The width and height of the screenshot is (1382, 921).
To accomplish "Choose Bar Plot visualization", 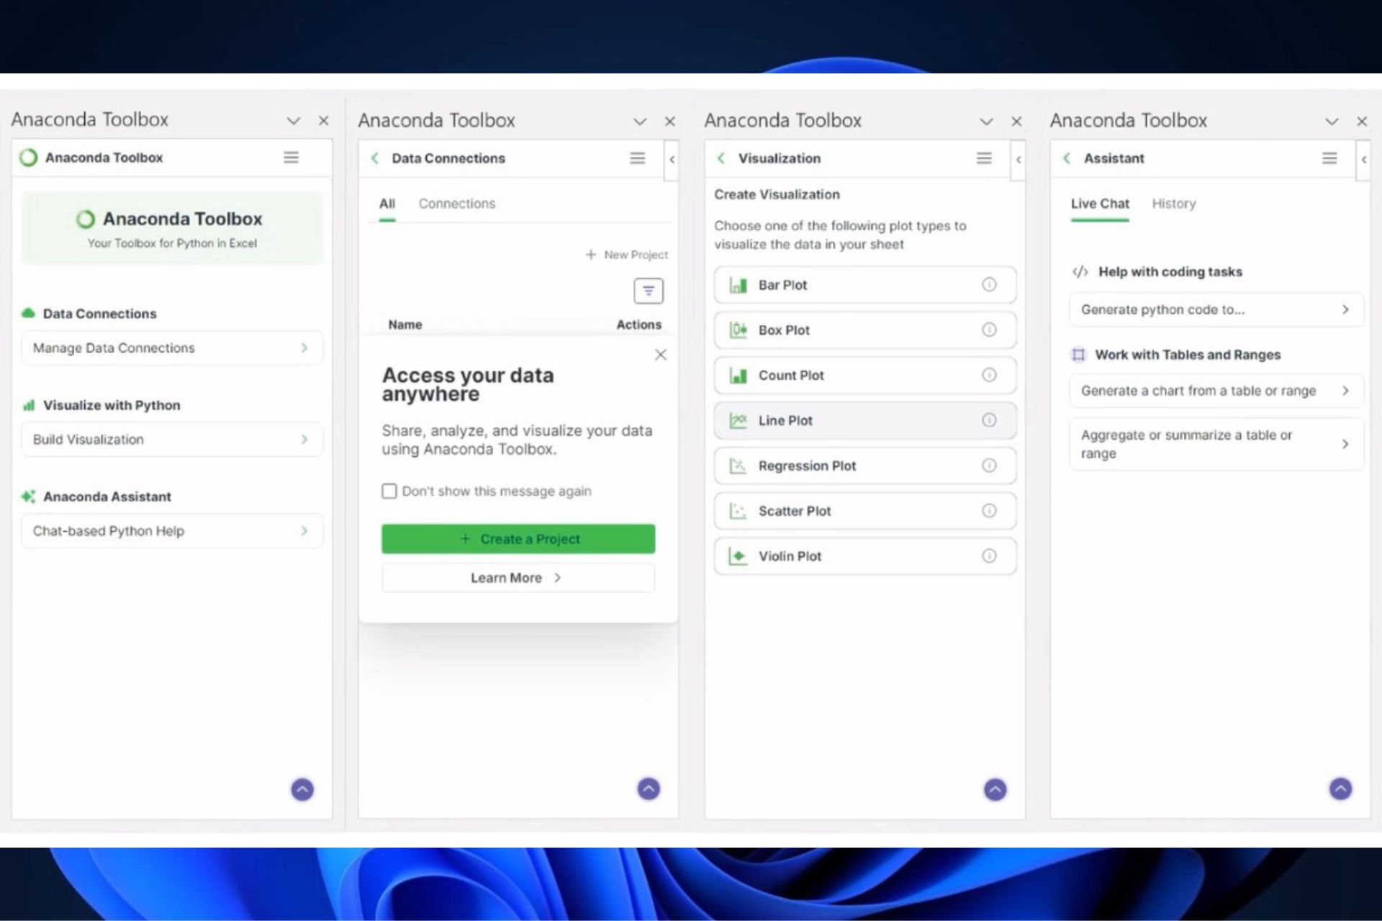I will (x=865, y=284).
